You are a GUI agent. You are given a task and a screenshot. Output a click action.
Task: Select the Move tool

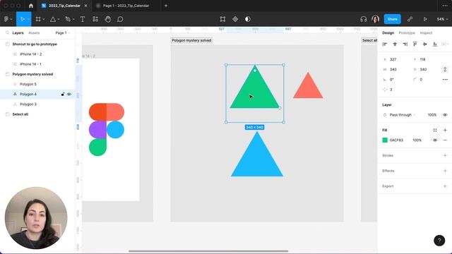pyautogui.click(x=22, y=19)
